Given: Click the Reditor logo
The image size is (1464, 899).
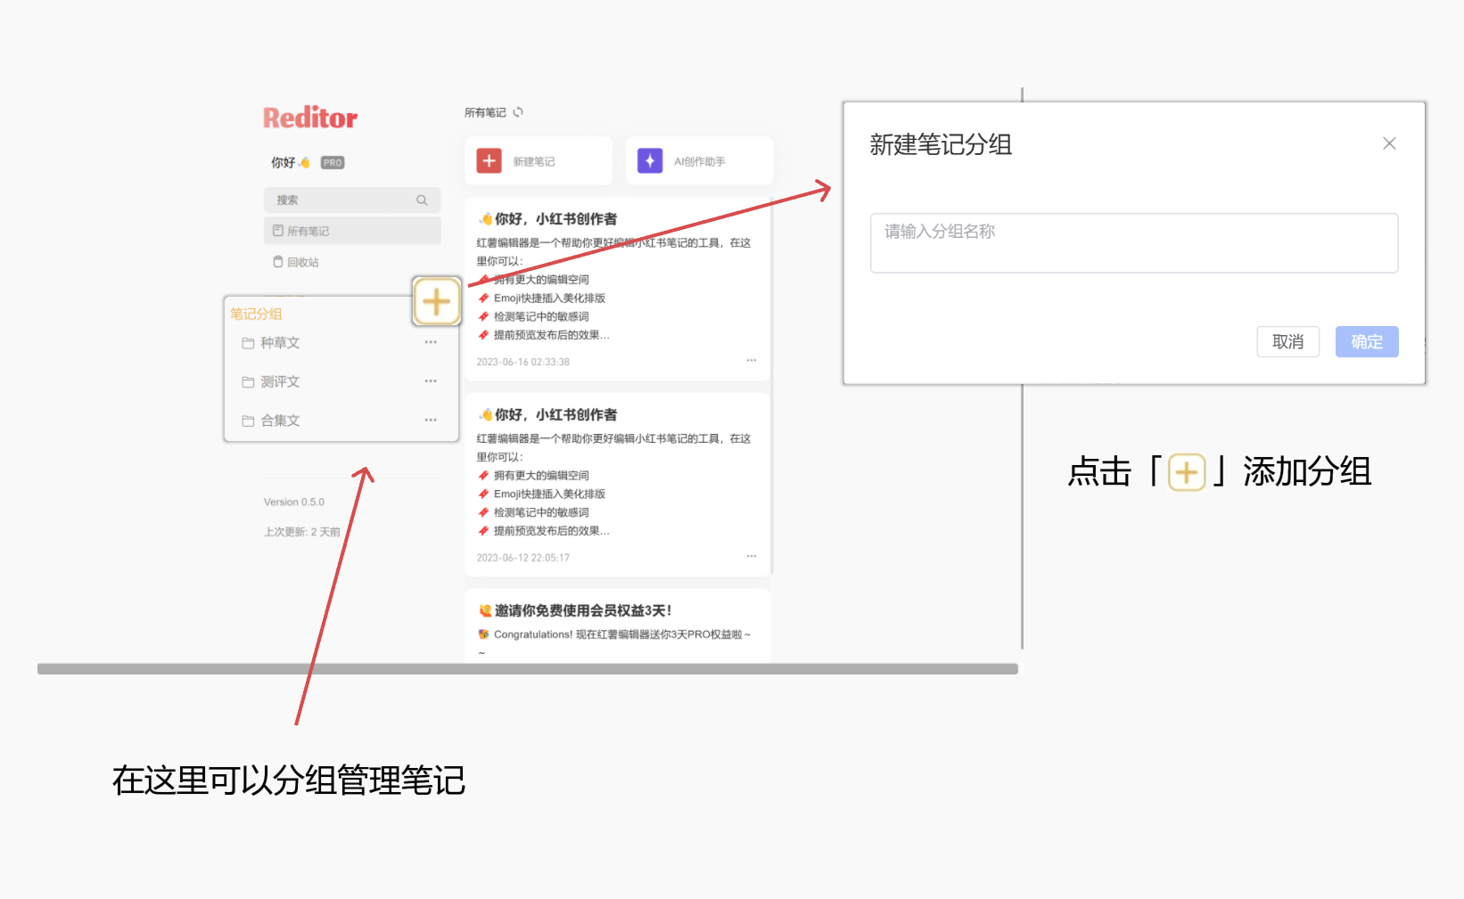Looking at the screenshot, I should coord(310,118).
